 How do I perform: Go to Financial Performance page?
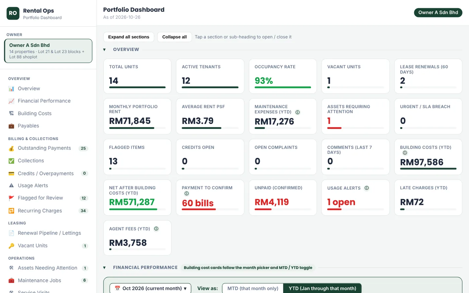pos(48,101)
